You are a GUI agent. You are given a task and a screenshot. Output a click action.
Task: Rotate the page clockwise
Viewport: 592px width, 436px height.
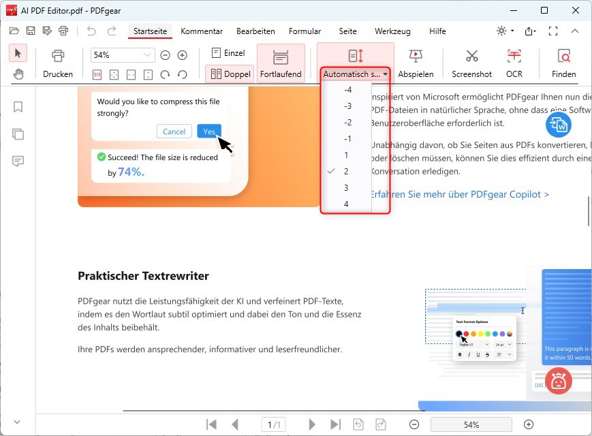[x=165, y=75]
